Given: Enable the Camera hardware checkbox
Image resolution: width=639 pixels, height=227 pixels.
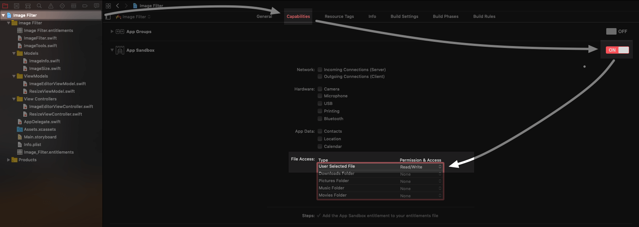Looking at the screenshot, I should (x=320, y=89).
